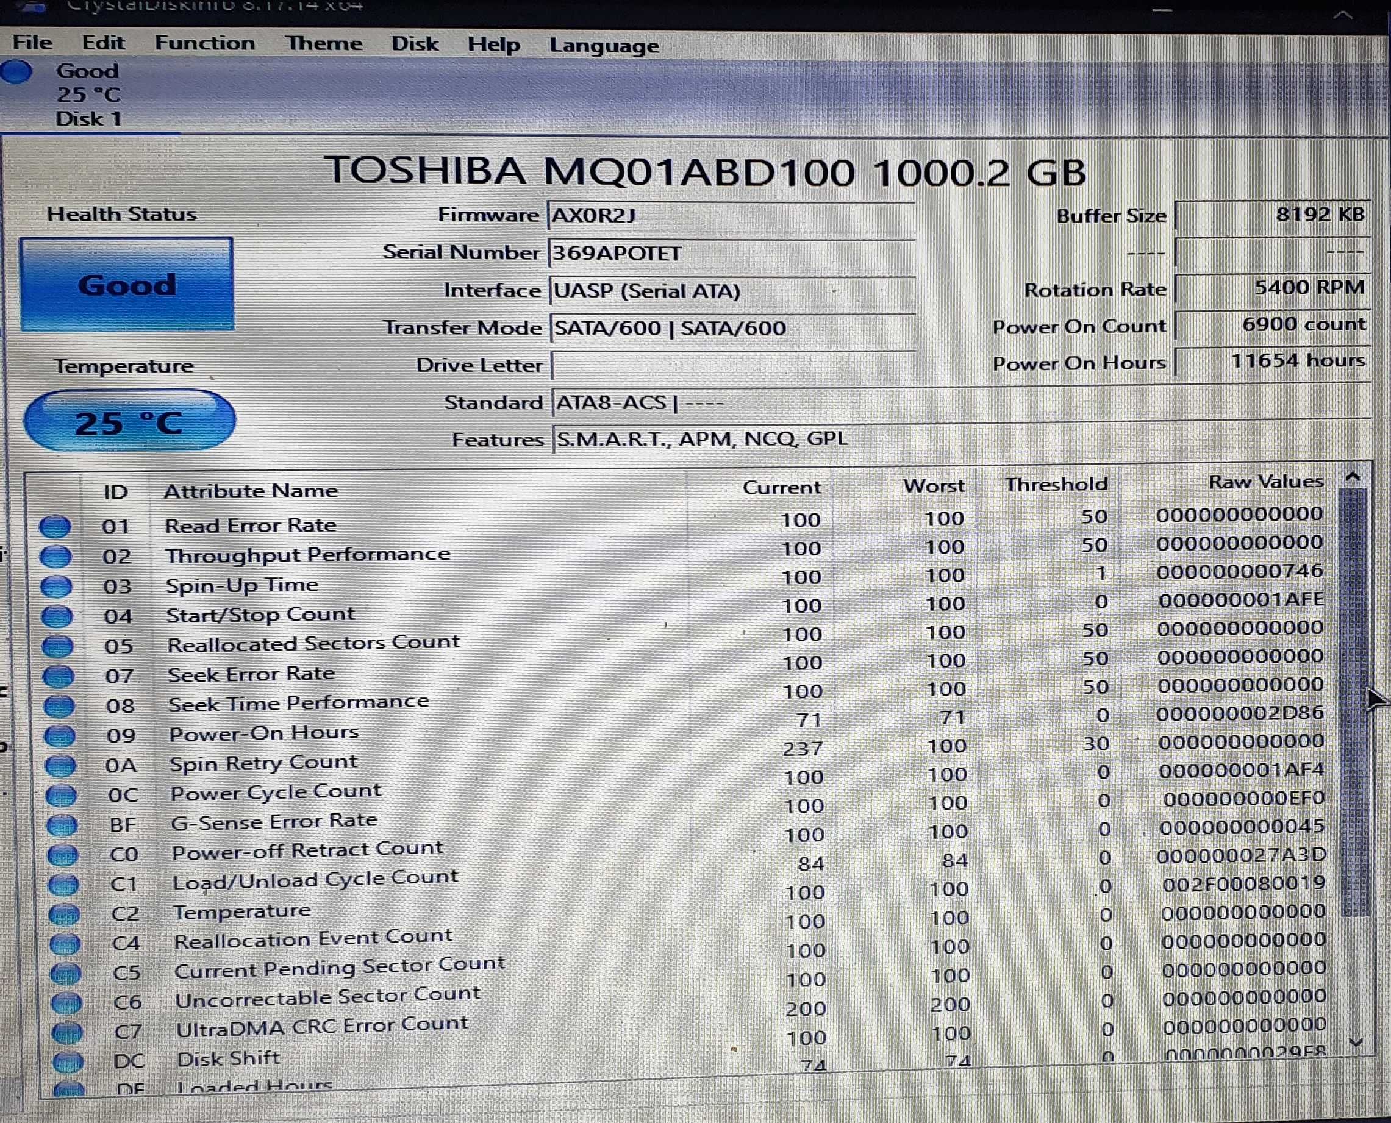This screenshot has height=1123, width=1391.
Task: Click the empty Drive Letter field
Action: 734,365
